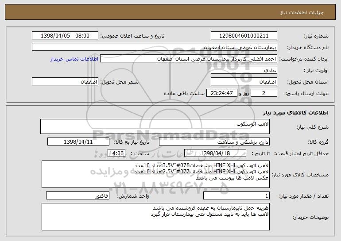Image resolution: width=341 pixels, height=241 pixels.
Task: Select the general description field لامپ اتوسکوپ
Action: (x=155, y=126)
